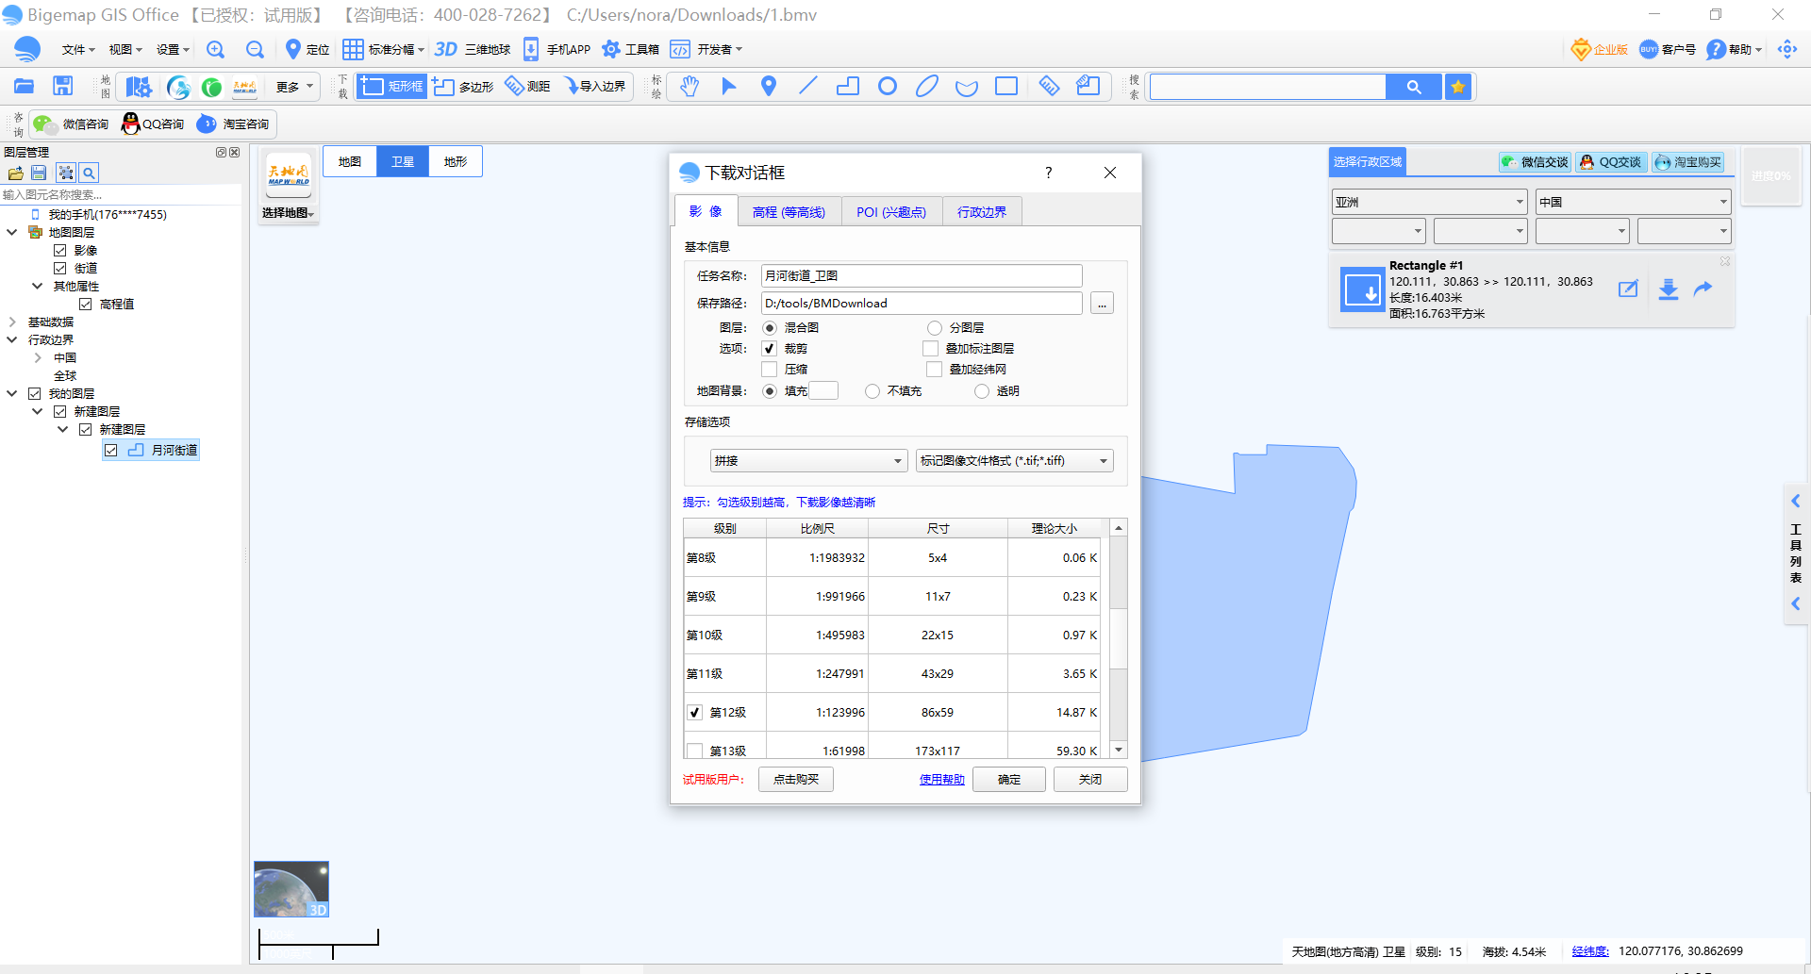
Task: Click the favorites star button
Action: pos(1458,87)
